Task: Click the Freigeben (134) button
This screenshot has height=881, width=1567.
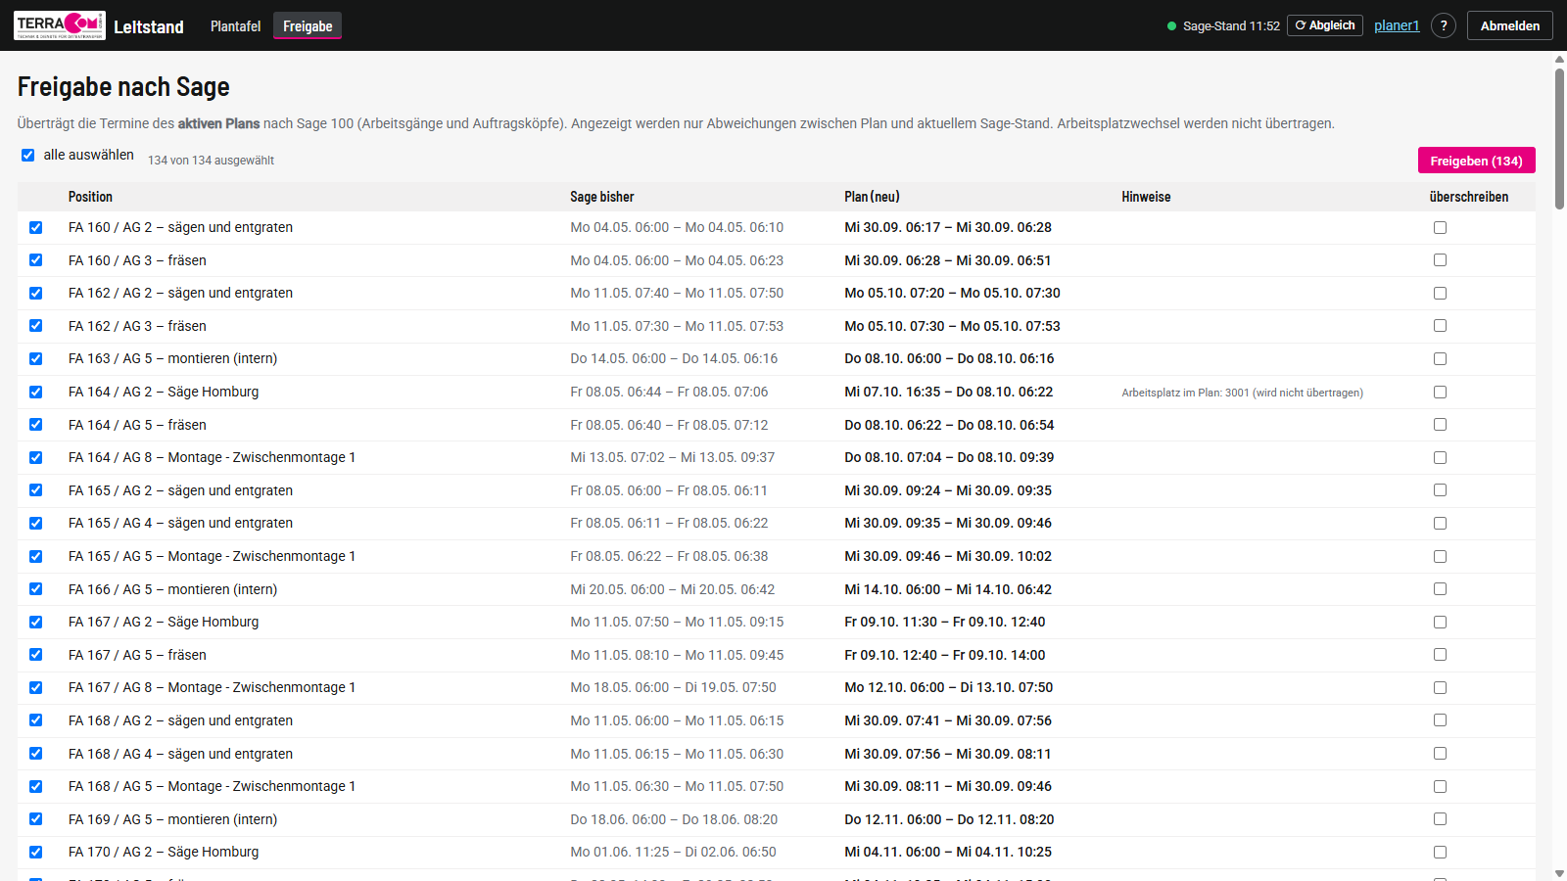Action: coord(1476,161)
